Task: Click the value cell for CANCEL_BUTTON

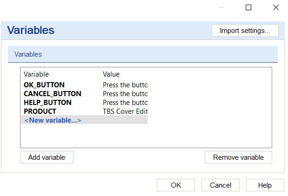Action: (x=125, y=94)
